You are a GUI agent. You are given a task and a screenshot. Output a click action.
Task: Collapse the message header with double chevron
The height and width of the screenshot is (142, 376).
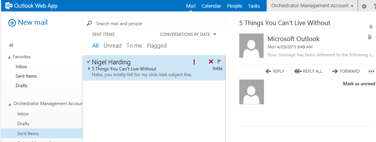371,27
